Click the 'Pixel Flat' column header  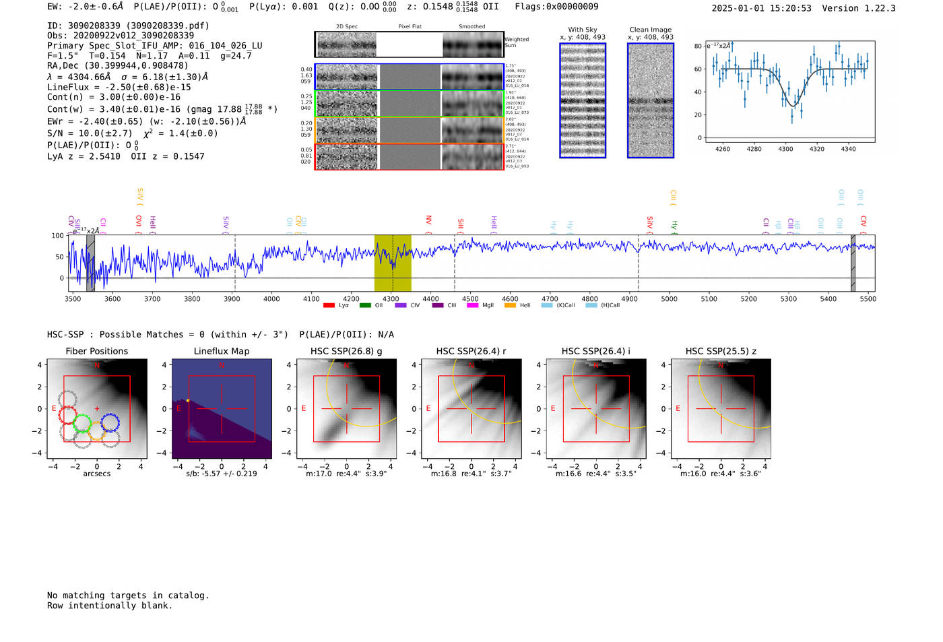[410, 27]
